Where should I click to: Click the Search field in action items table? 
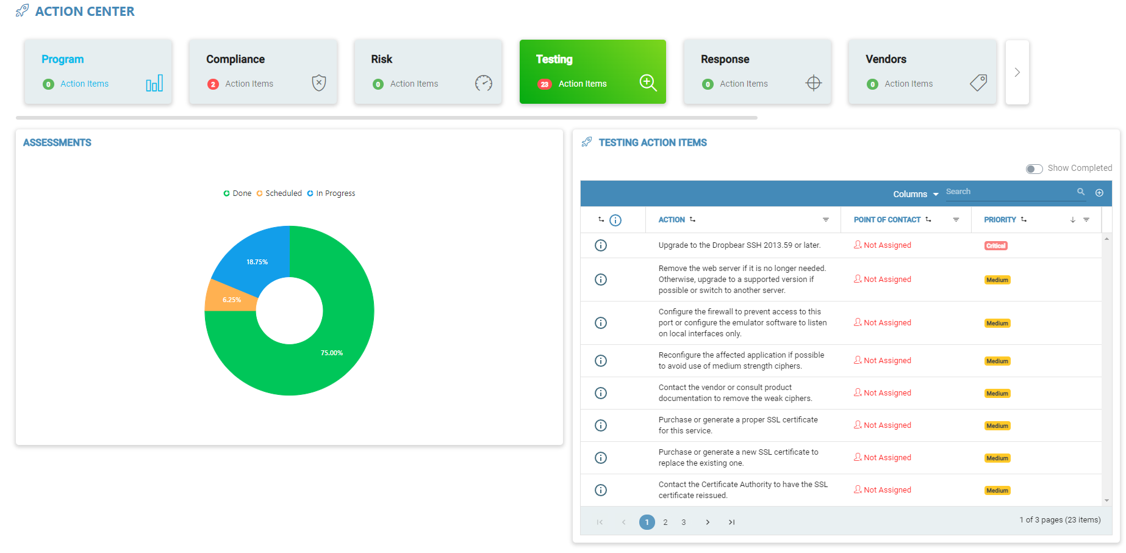click(x=1009, y=192)
